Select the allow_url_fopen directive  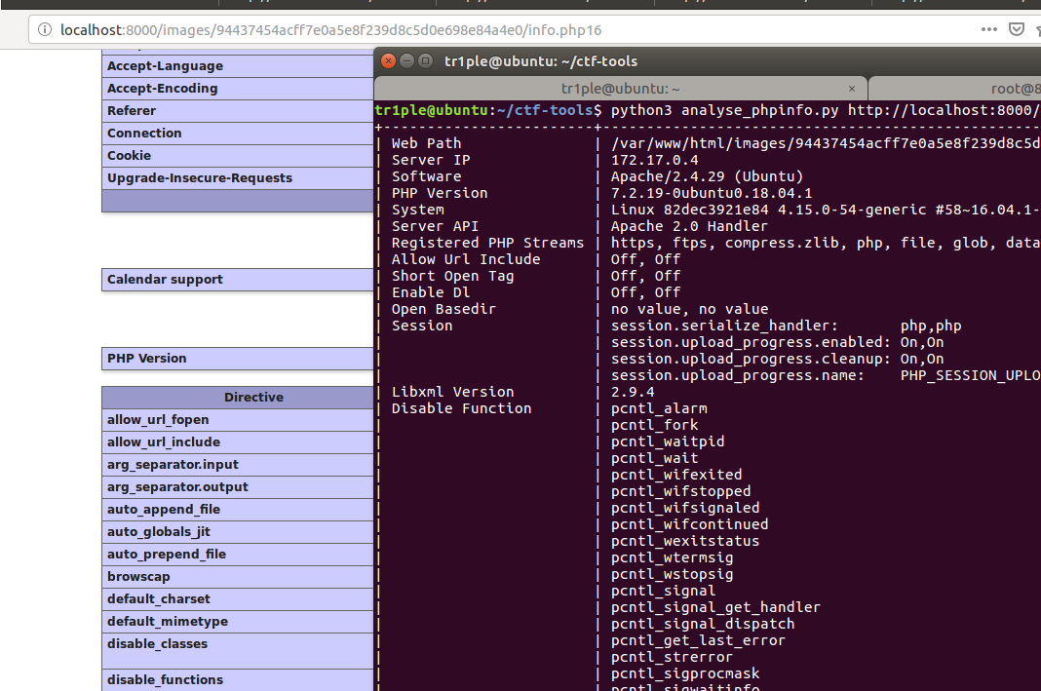238,419
